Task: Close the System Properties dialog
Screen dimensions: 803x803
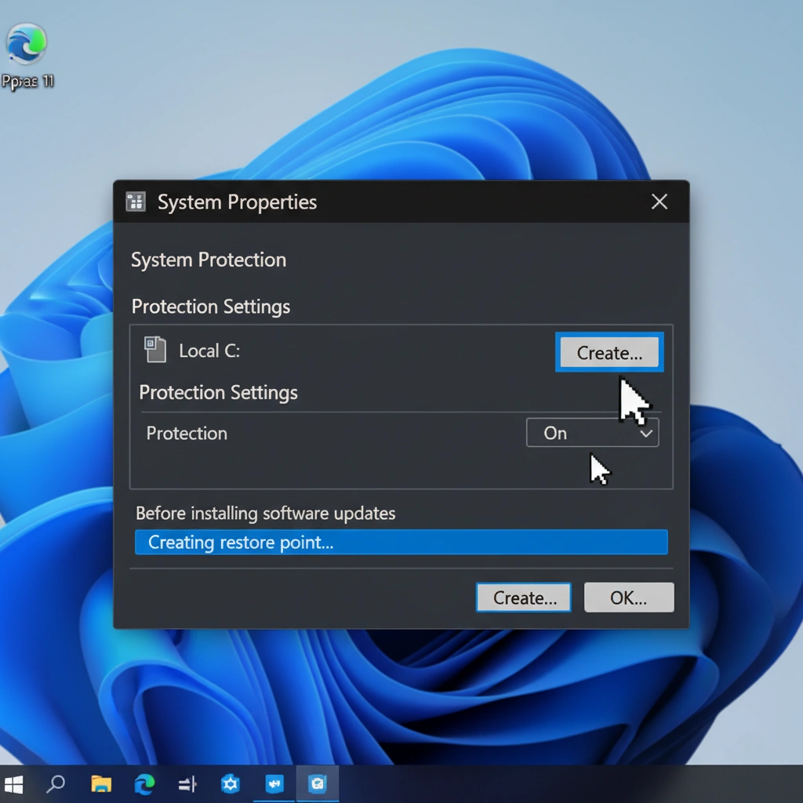Action: pos(659,202)
